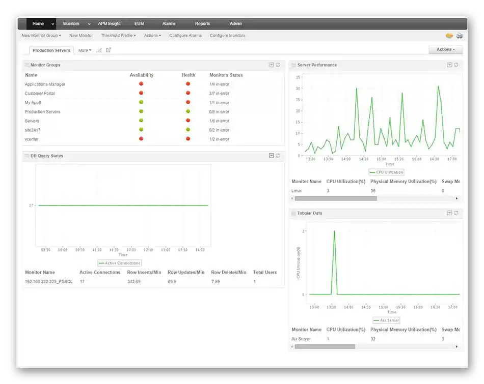The height and width of the screenshot is (384, 484).
Task: Open Tabular Data widget edit menu icon
Action: pyautogui.click(x=449, y=213)
